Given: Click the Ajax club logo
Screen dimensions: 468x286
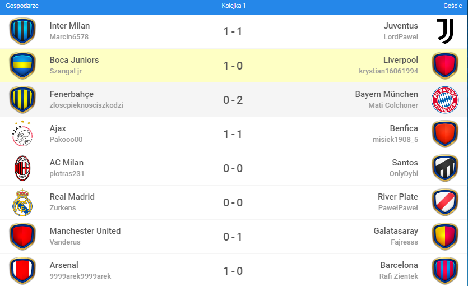Looking at the screenshot, I should [x=22, y=133].
